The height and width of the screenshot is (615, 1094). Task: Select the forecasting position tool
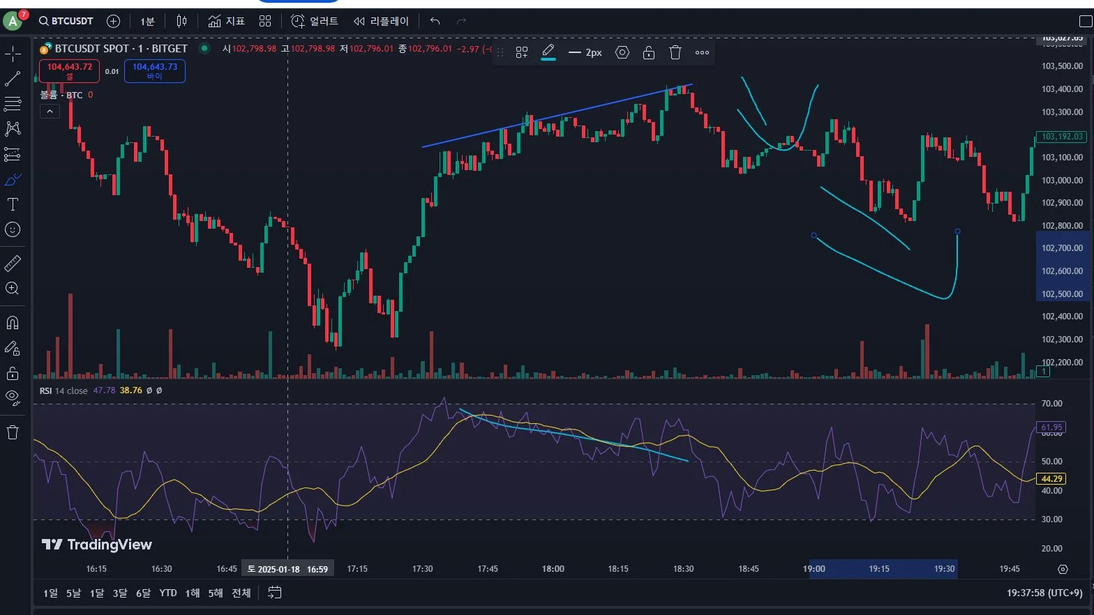tap(13, 154)
